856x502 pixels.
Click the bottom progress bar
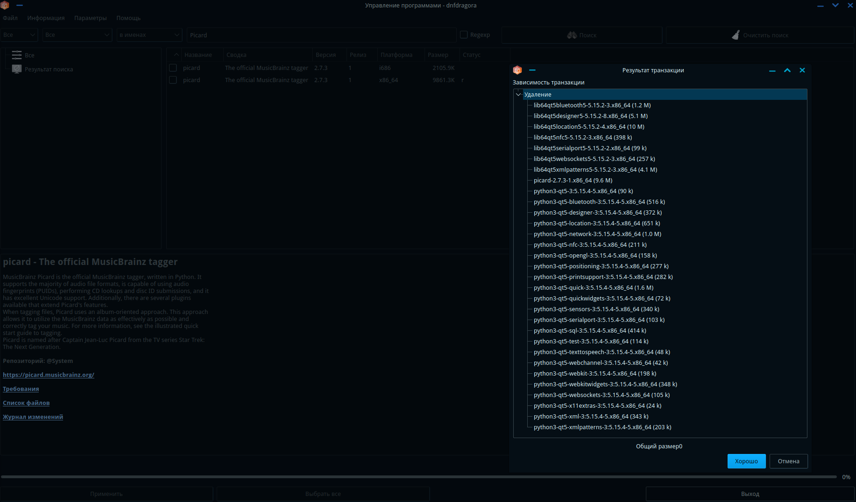[418, 477]
